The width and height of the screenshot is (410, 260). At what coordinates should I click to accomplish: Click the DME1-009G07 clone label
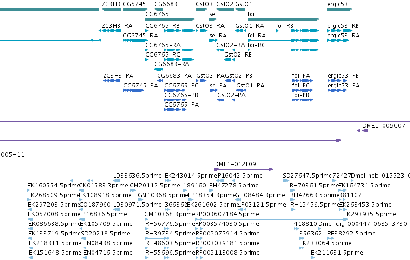[x=384, y=126]
